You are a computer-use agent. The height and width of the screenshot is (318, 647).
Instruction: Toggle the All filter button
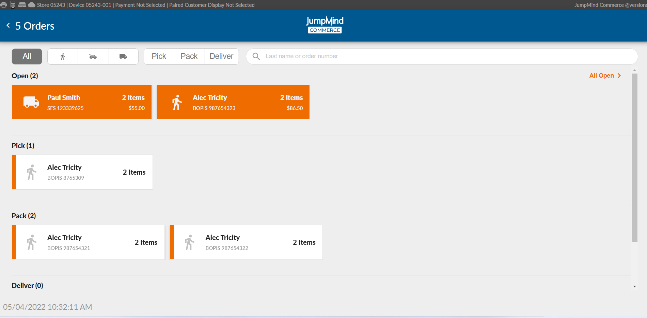click(27, 57)
